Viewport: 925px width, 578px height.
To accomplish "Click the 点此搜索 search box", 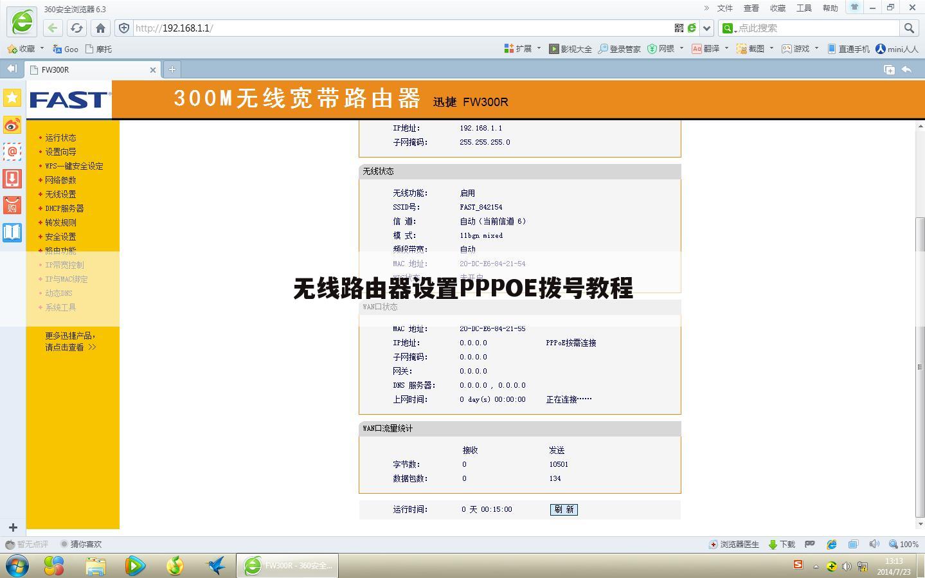I will 818,28.
